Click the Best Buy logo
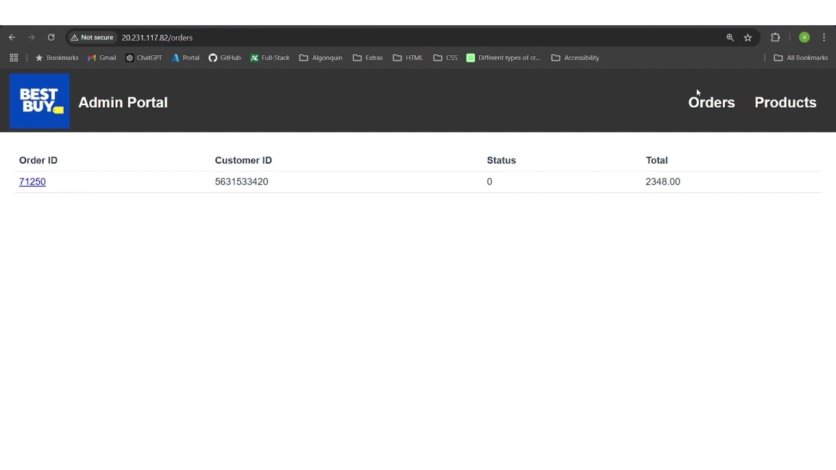Image resolution: width=836 pixels, height=470 pixels. tap(40, 101)
